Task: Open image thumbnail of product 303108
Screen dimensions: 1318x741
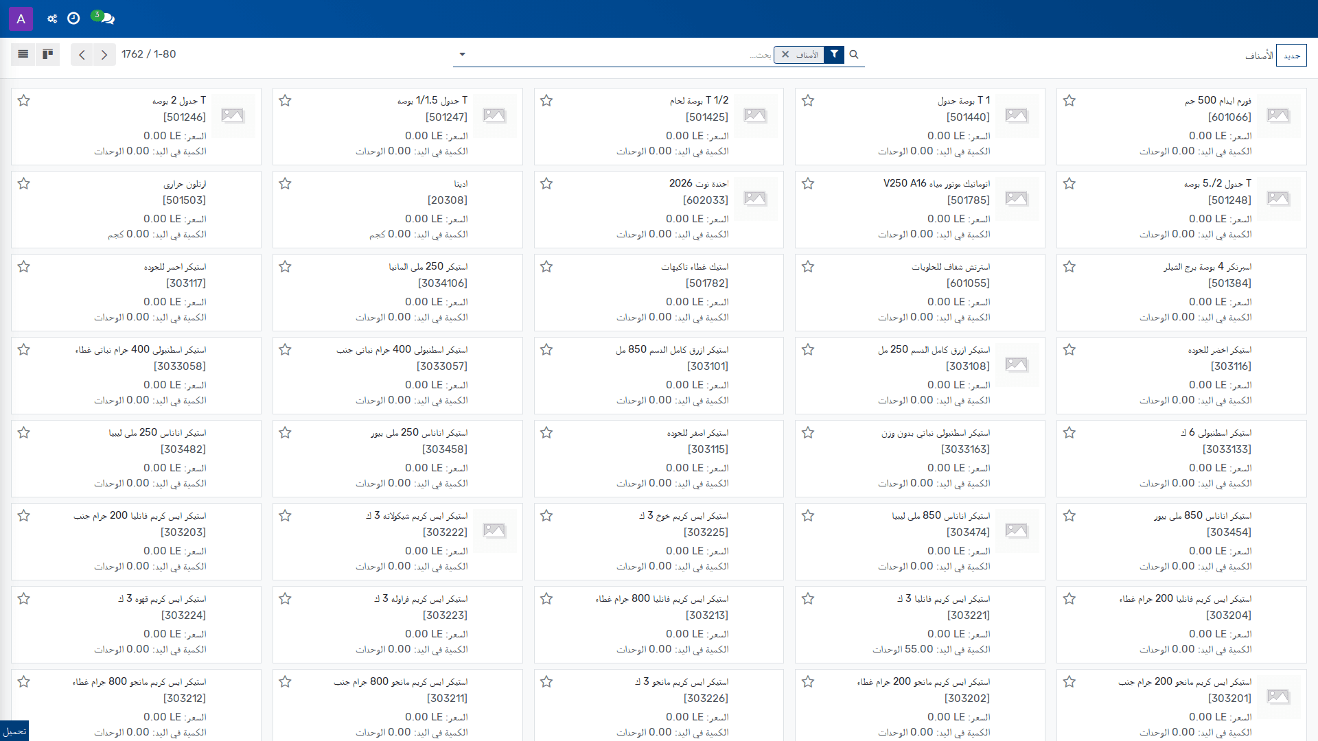Action: 1017,364
